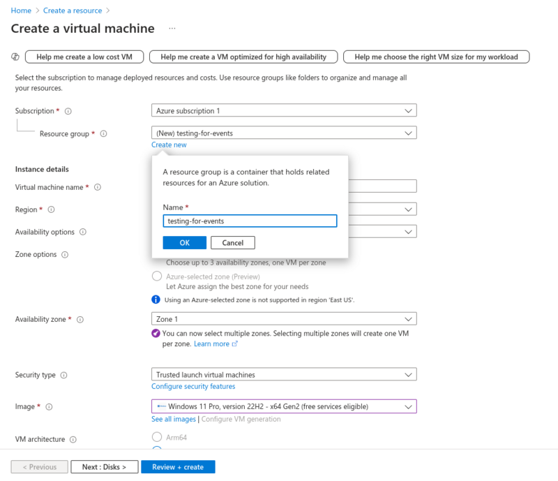
Task: Go to Home in breadcrumb
Action: [21, 10]
